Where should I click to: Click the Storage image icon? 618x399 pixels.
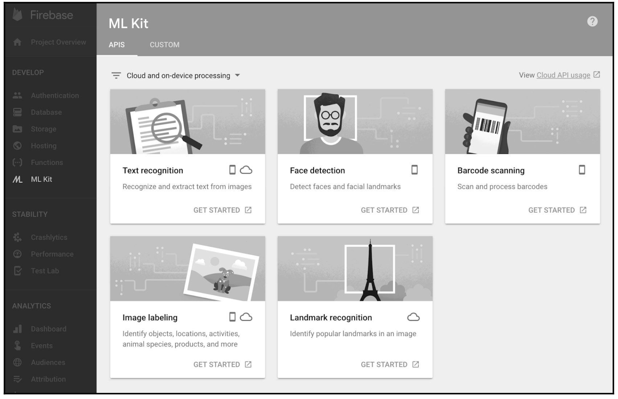click(17, 129)
